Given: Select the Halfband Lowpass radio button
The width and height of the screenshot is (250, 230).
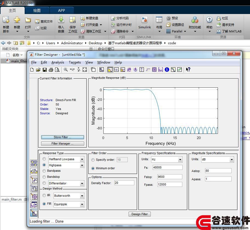Looking at the screenshot, I should 44,159.
